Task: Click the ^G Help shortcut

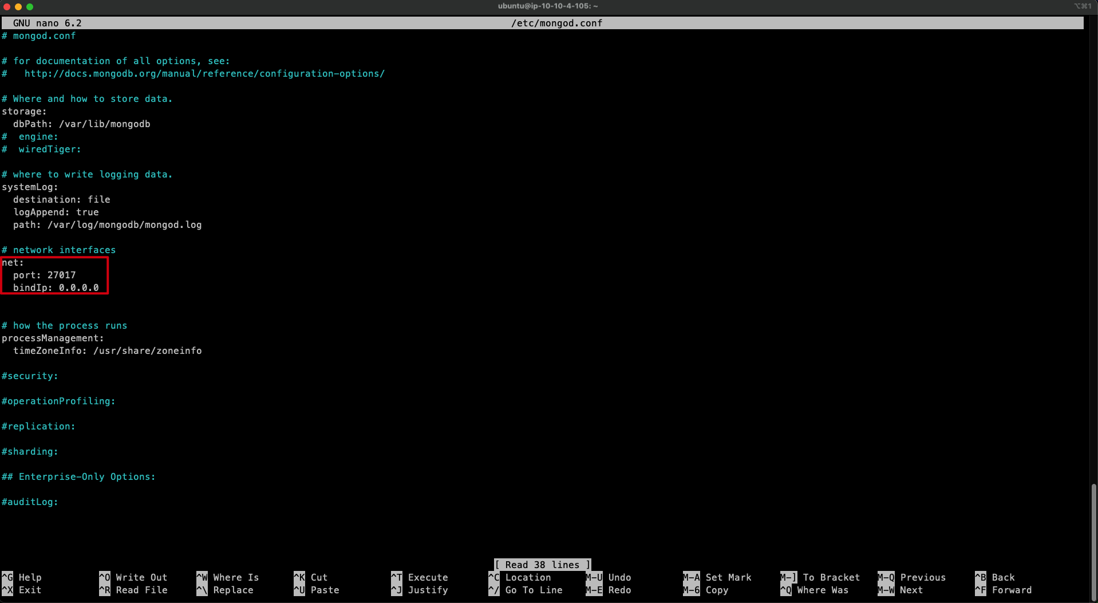Action: coord(22,577)
